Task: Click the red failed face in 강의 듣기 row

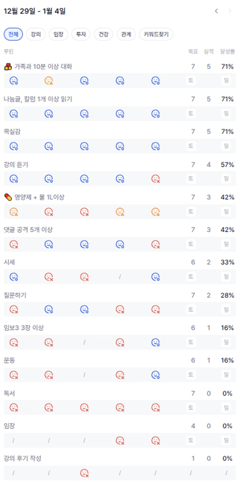Action: 156,179
